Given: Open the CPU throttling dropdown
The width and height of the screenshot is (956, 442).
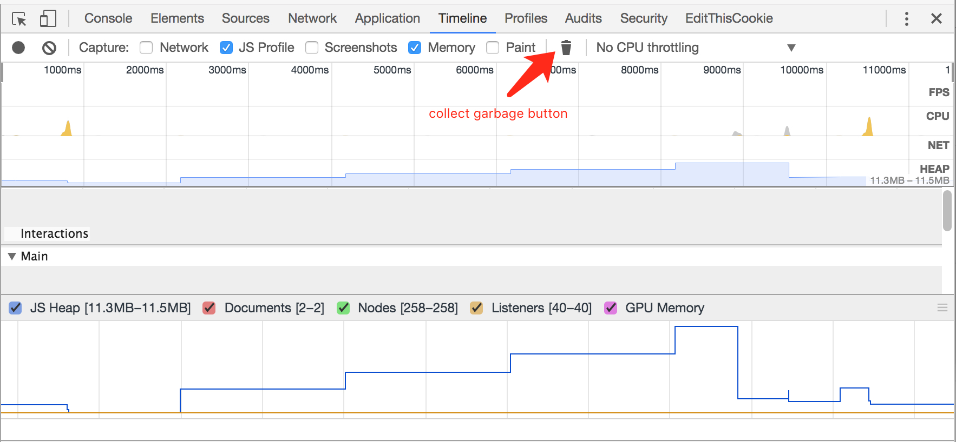Looking at the screenshot, I should (x=696, y=48).
